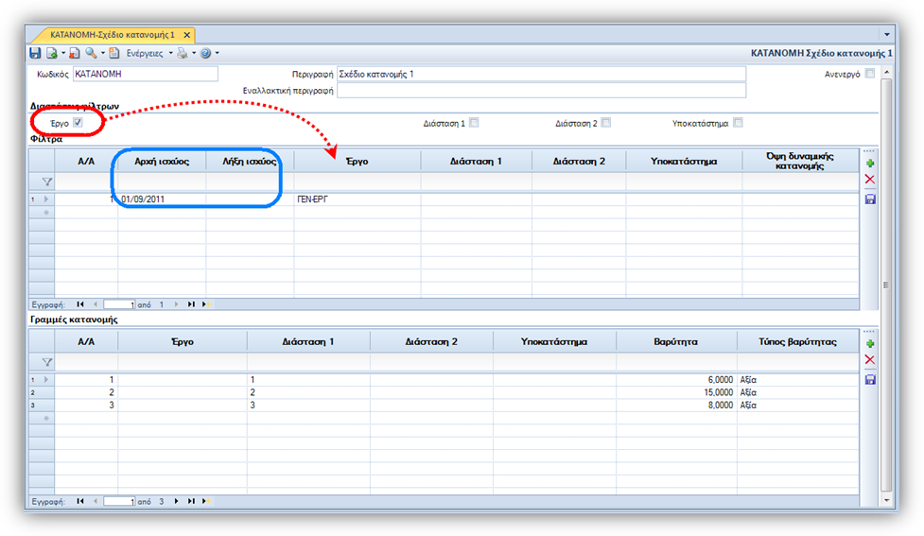Click the Search magnifier toolbar icon
Viewport: 924px width, 536px height.
[x=91, y=53]
